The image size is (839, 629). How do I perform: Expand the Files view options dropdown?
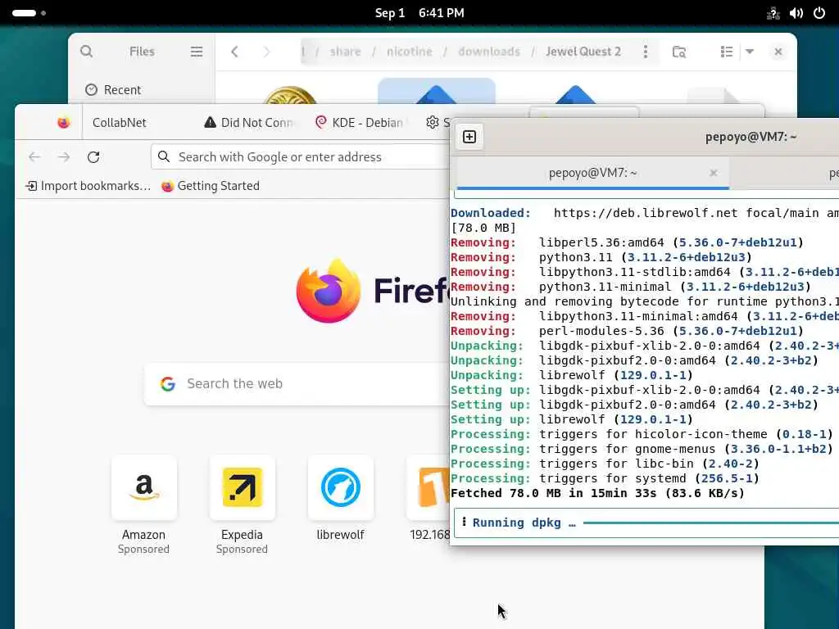point(750,52)
